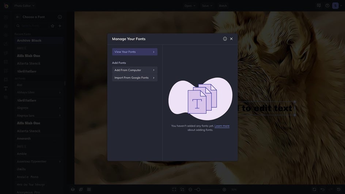Click the 53% zoom value
Image resolution: width=345 pixels, height=194 pixels.
pos(234,189)
